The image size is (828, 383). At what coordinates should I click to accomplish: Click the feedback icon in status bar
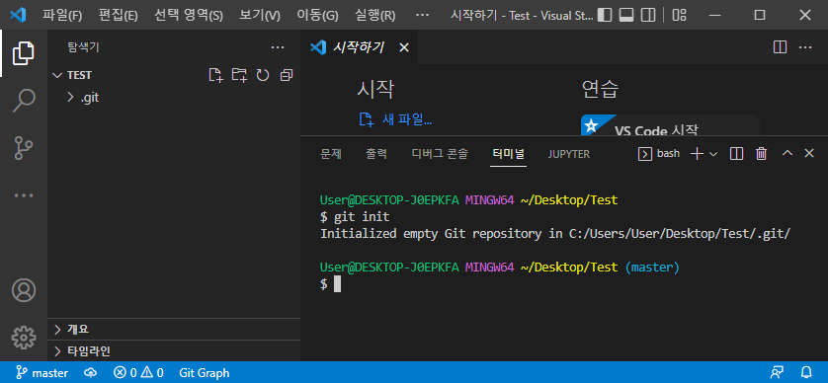pos(777,373)
